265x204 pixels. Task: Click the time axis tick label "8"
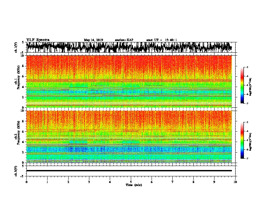193,182
